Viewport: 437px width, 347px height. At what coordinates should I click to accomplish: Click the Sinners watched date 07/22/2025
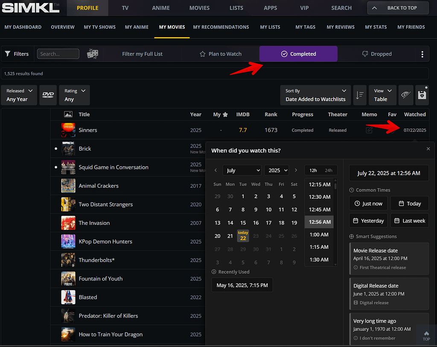click(x=415, y=130)
